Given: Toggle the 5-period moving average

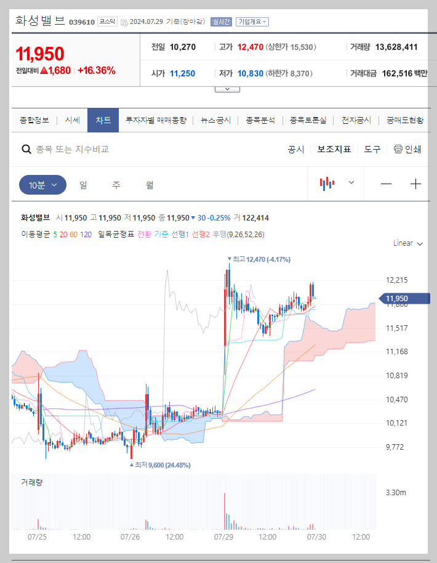Looking at the screenshot, I should coord(55,233).
